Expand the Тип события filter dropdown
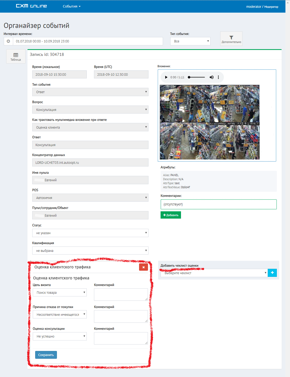 click(190, 41)
